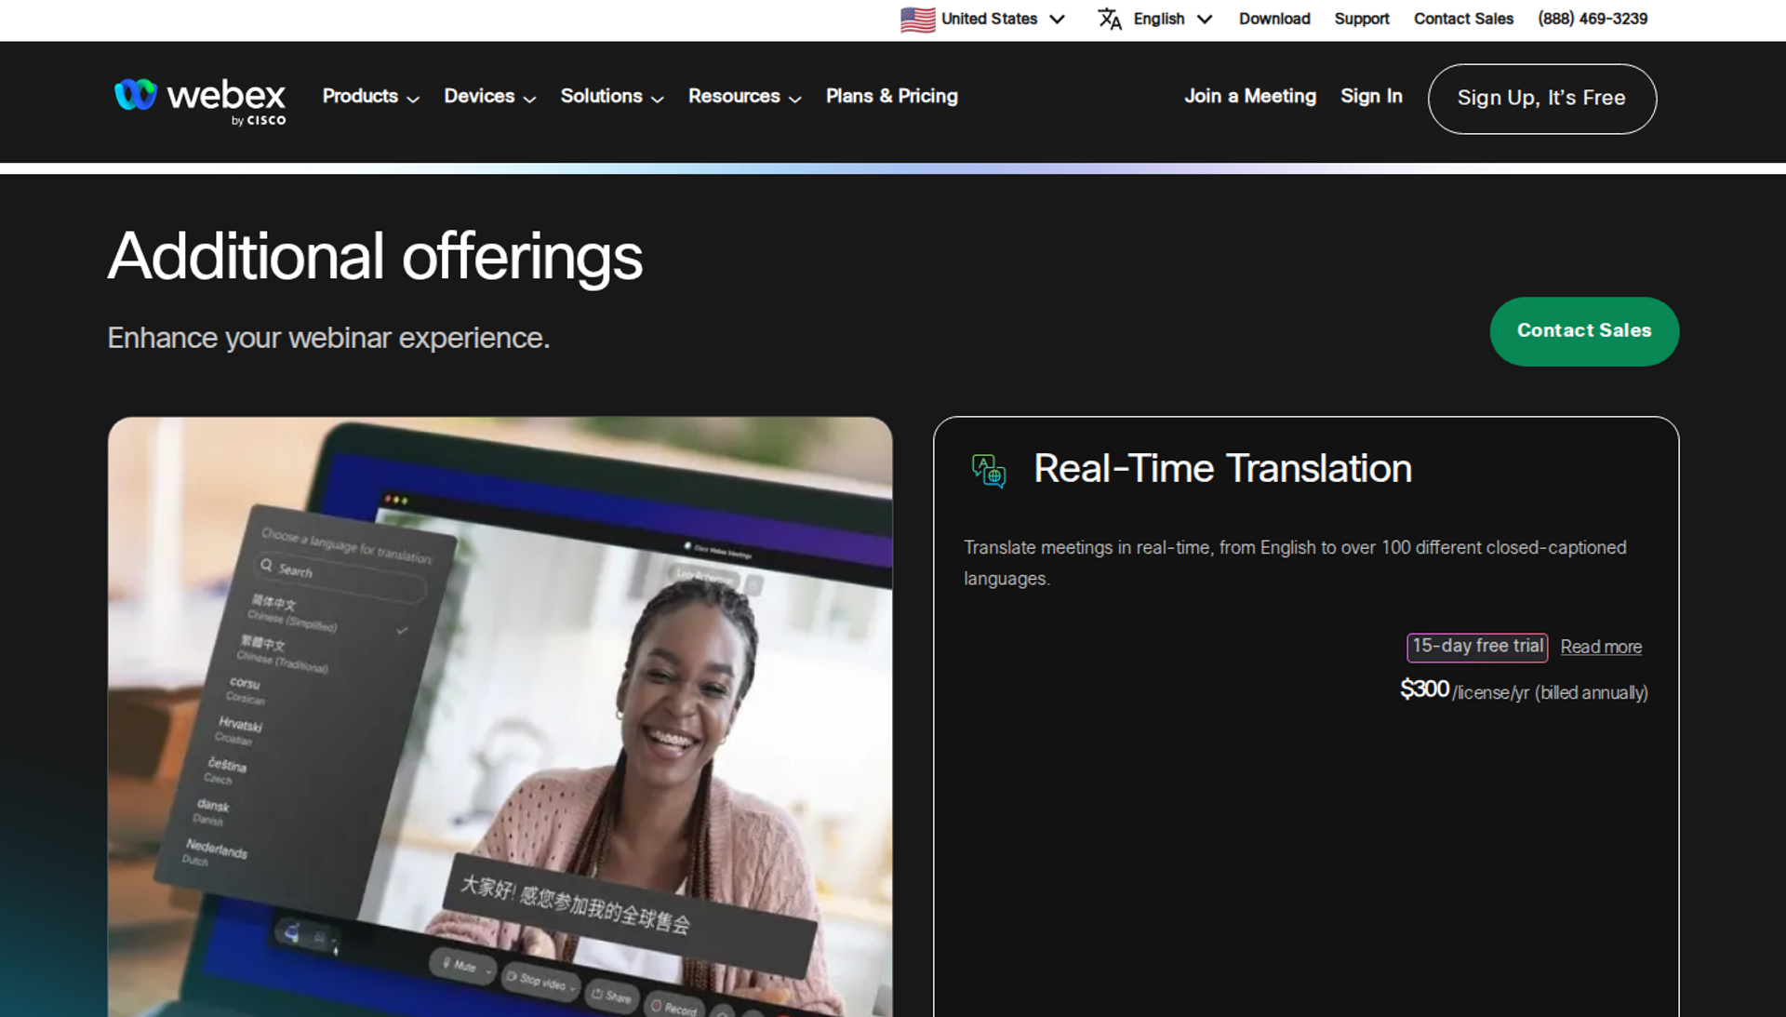Click the Download link
This screenshot has width=1786, height=1017.
1273,19
